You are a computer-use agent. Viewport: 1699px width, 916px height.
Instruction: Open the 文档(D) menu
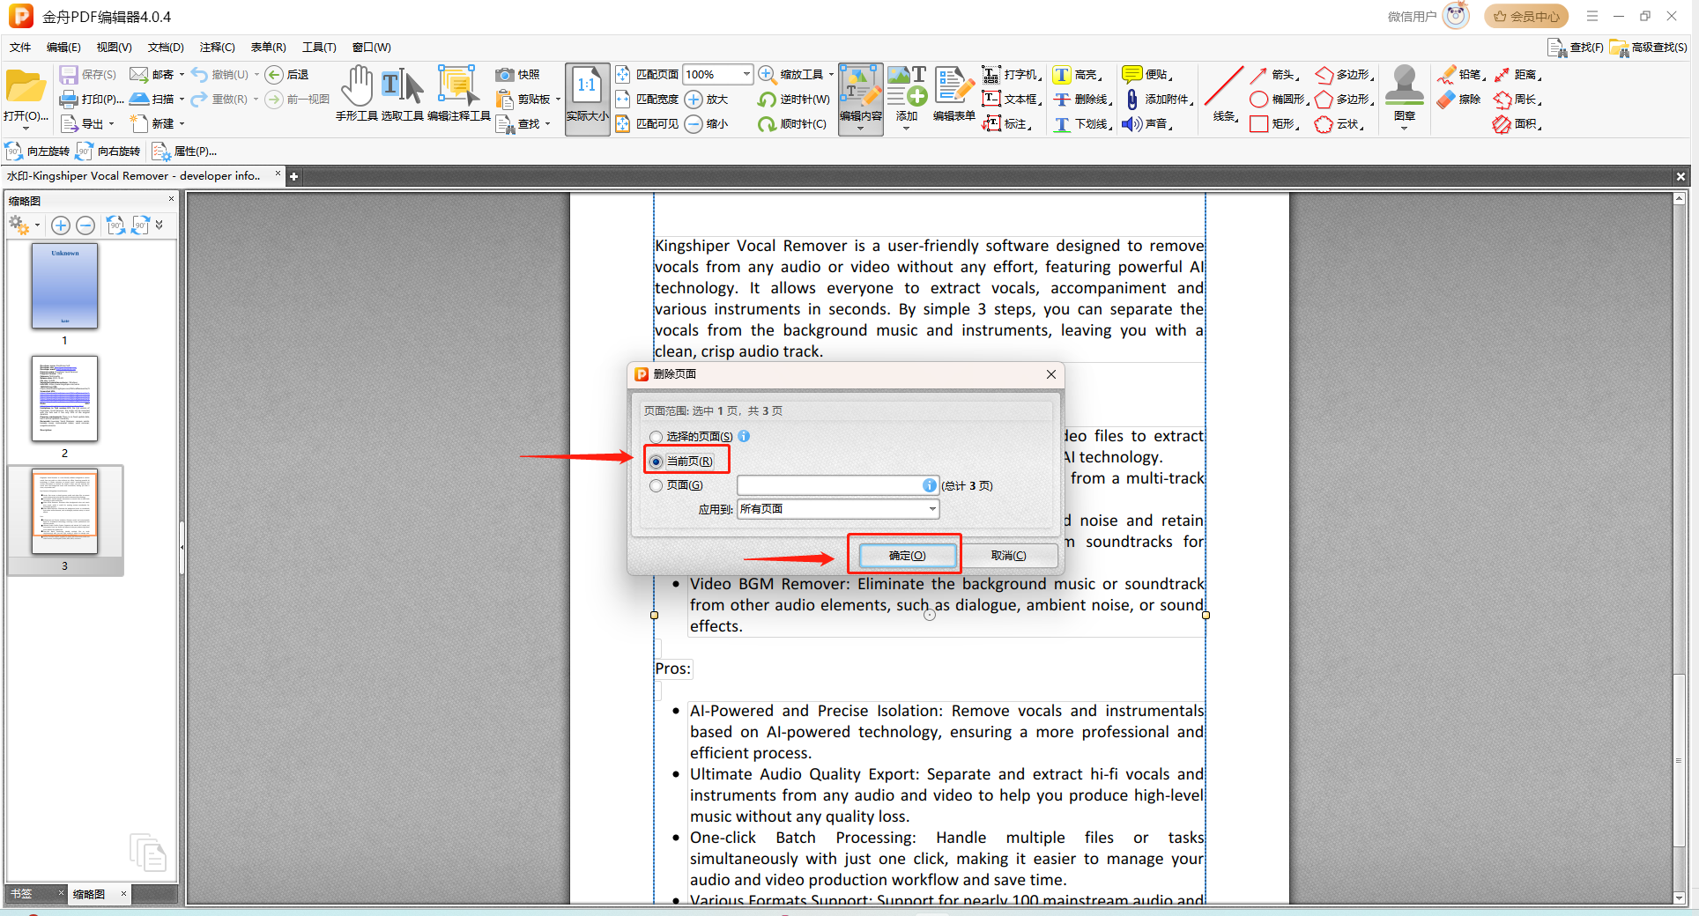click(x=166, y=48)
